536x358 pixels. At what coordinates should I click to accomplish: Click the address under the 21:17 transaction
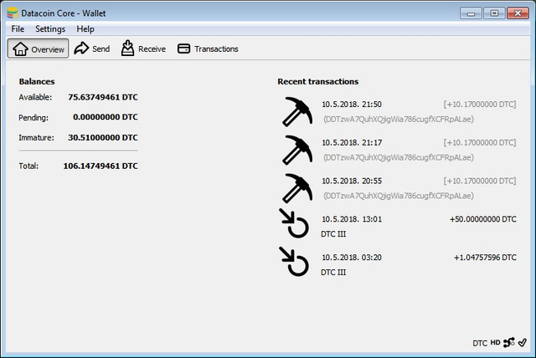pyautogui.click(x=399, y=157)
